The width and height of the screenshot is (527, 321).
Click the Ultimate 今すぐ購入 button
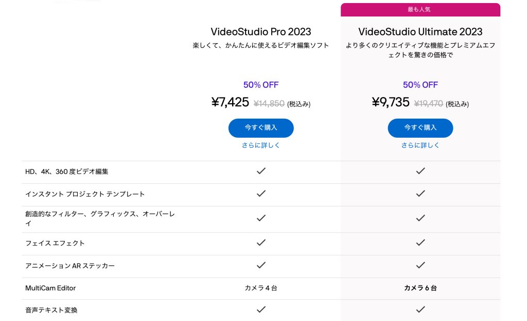pos(420,128)
